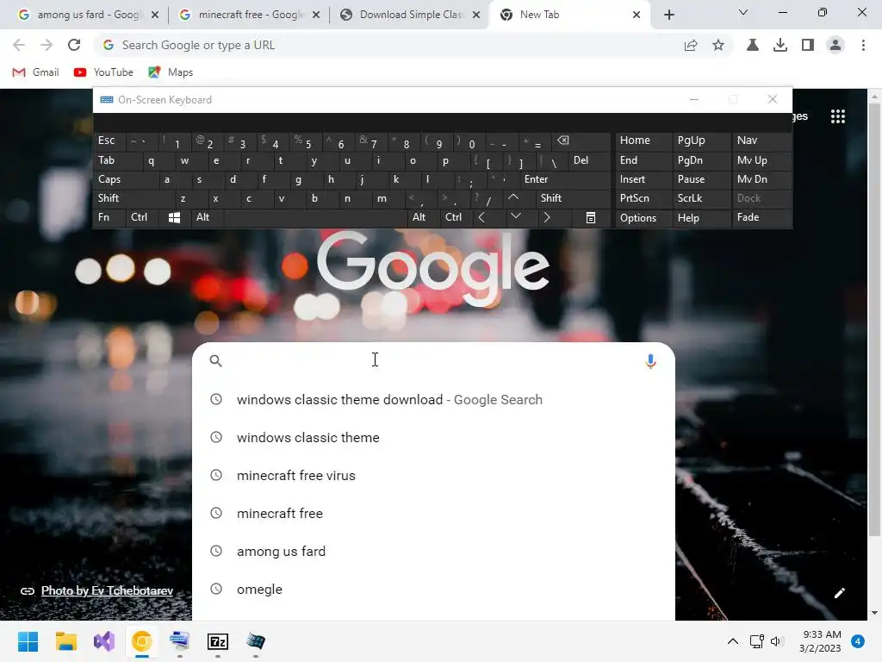Click the Google search input box

433,361
